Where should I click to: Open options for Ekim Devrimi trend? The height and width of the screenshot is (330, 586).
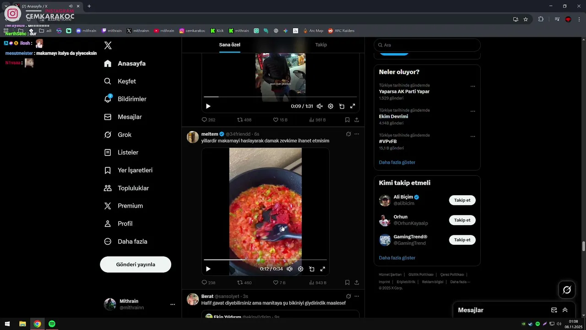click(x=473, y=111)
